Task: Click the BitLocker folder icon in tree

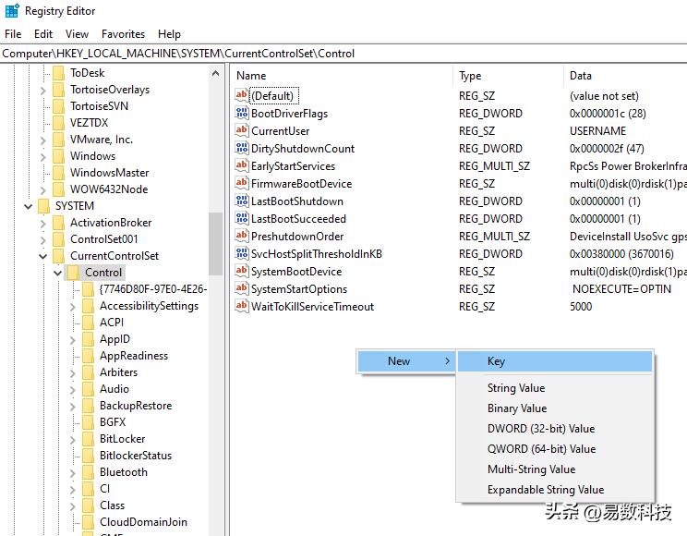Action: [89, 439]
